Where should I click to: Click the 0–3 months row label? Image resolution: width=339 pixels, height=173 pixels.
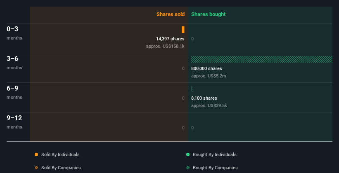click(x=14, y=33)
